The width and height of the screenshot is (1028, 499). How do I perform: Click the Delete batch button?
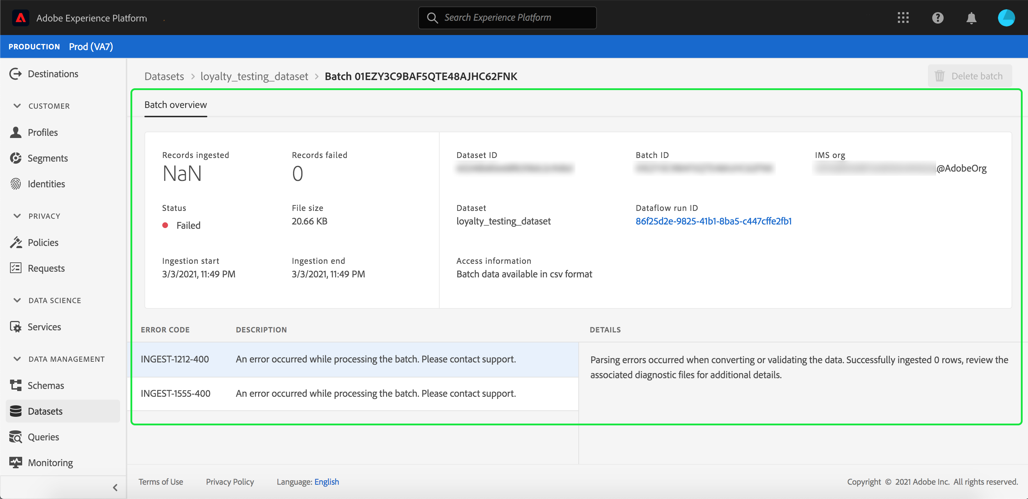969,76
